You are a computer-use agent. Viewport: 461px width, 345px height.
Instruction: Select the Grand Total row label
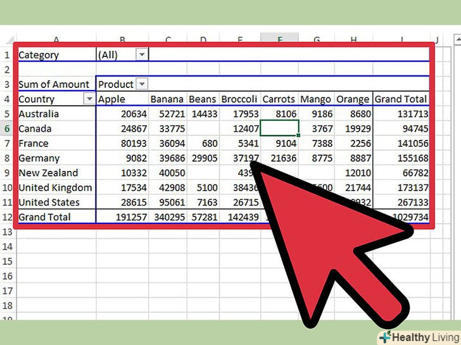(44, 217)
